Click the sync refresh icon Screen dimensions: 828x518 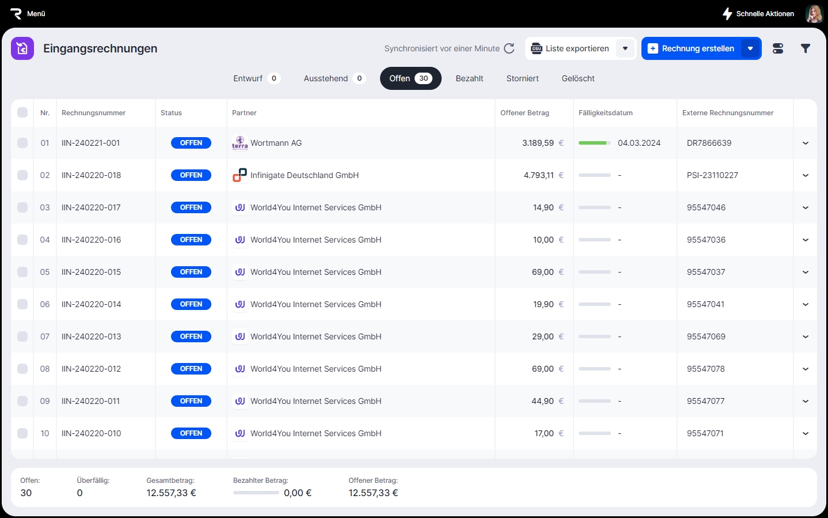point(509,48)
